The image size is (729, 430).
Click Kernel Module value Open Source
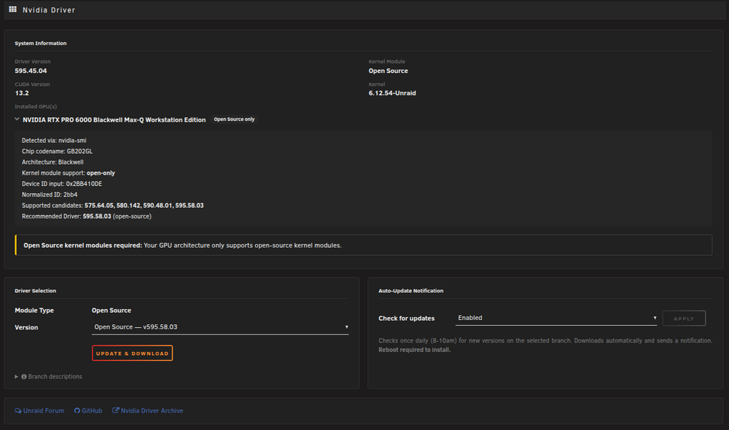[389, 71]
